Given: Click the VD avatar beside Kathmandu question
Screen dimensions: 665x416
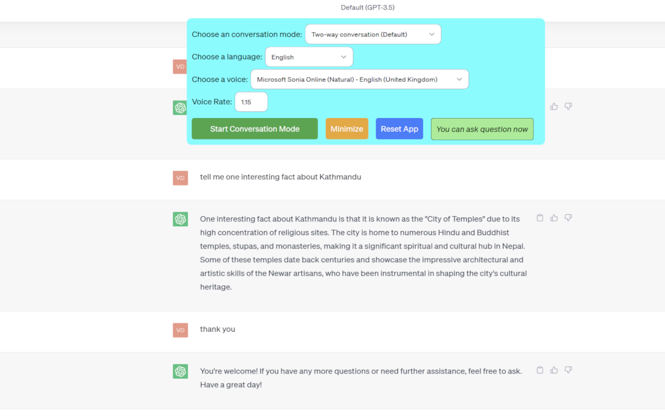Looking at the screenshot, I should coord(180,178).
